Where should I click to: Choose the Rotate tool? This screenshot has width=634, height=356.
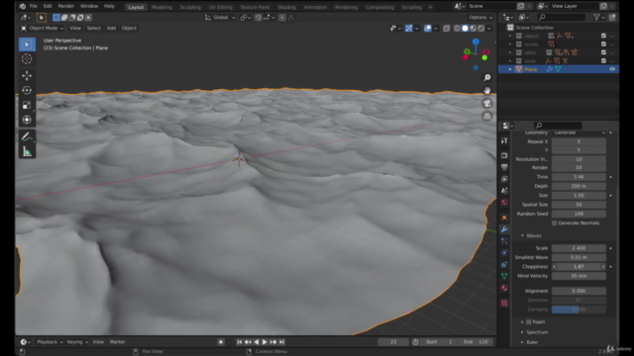(27, 90)
